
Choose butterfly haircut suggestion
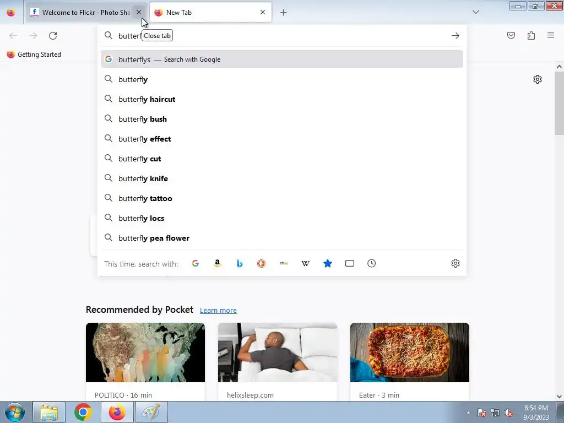(x=282, y=99)
